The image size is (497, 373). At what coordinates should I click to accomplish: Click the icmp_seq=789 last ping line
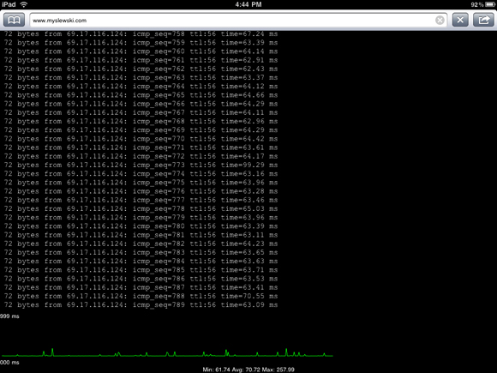pos(141,304)
